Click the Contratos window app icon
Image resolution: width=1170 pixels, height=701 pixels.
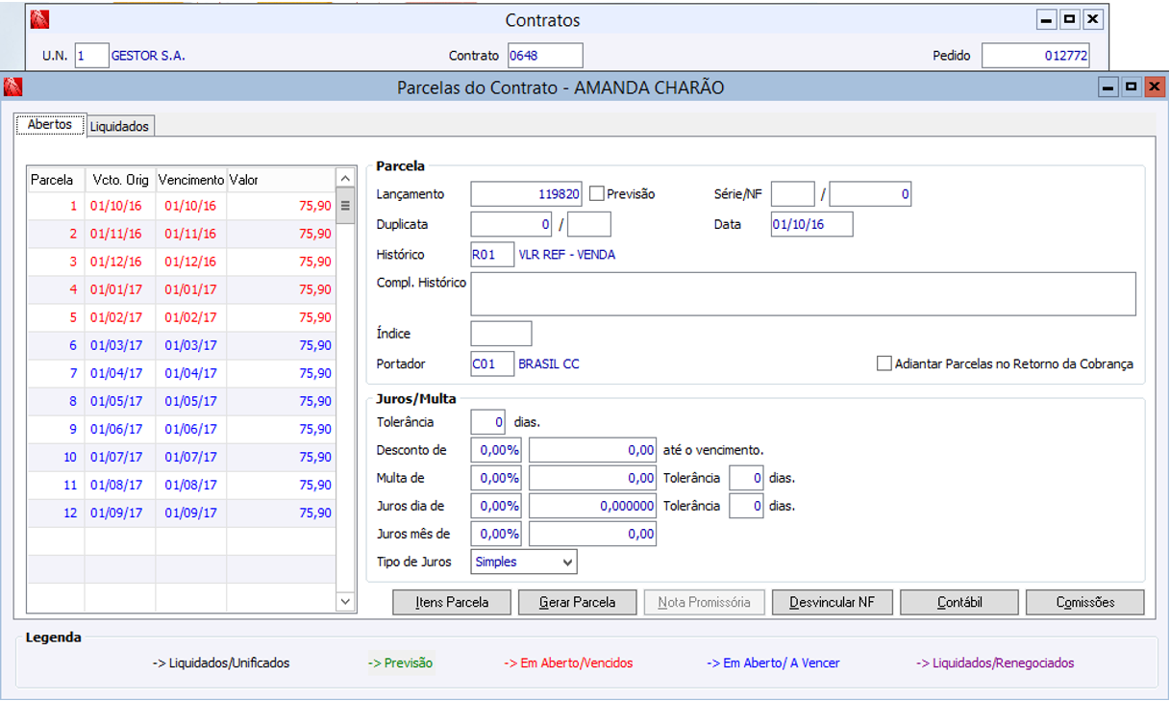tap(39, 20)
